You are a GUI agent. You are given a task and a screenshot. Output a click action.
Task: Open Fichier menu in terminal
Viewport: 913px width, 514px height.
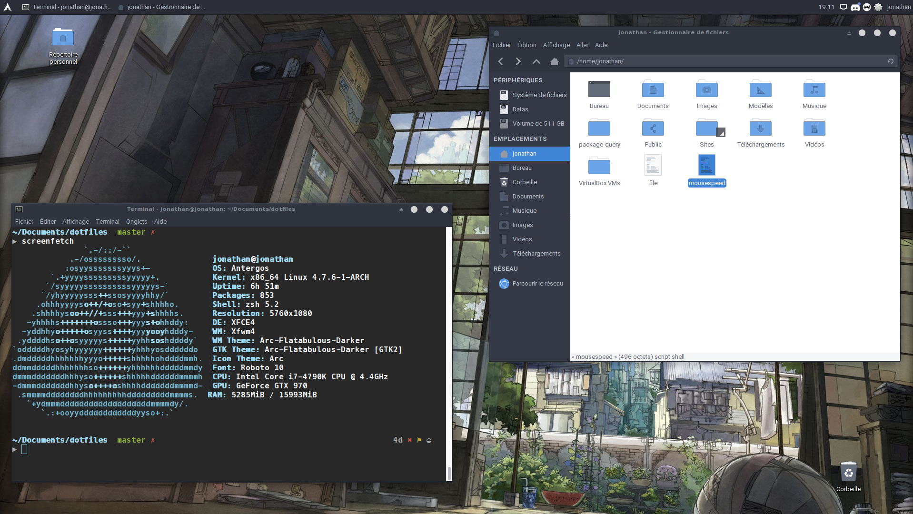coord(24,222)
